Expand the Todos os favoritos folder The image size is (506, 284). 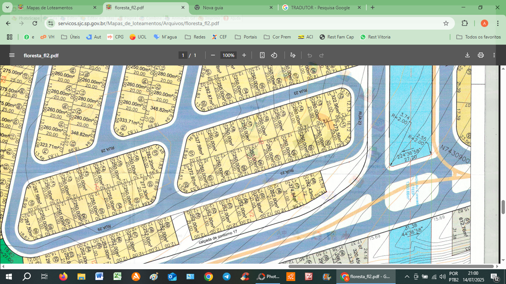tap(479, 37)
